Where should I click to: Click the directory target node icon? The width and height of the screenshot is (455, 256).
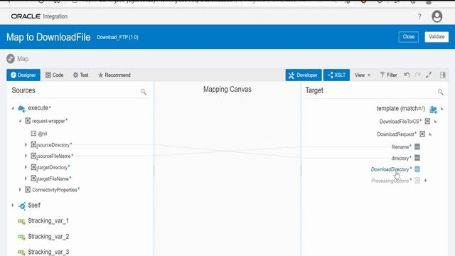click(x=417, y=158)
